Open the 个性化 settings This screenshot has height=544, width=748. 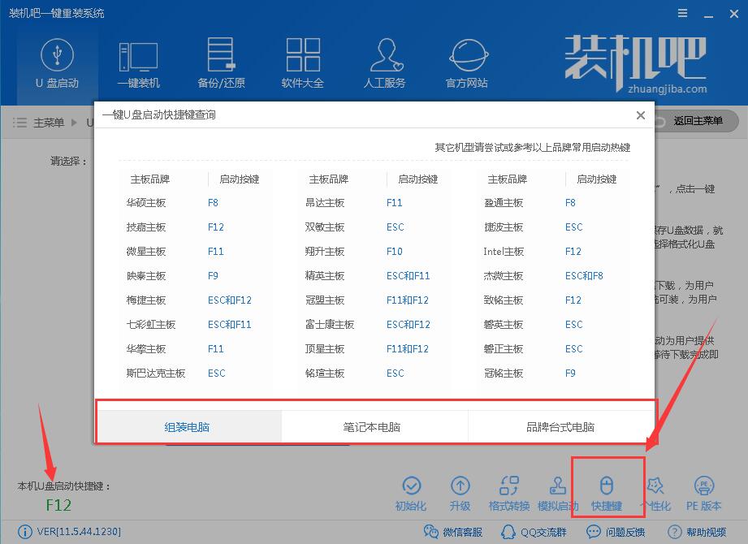657,487
